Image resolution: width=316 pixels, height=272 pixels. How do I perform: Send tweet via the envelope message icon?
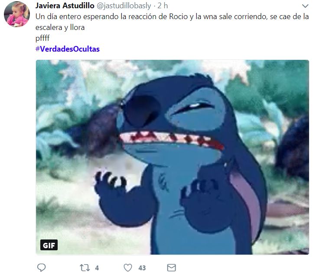[172, 268]
